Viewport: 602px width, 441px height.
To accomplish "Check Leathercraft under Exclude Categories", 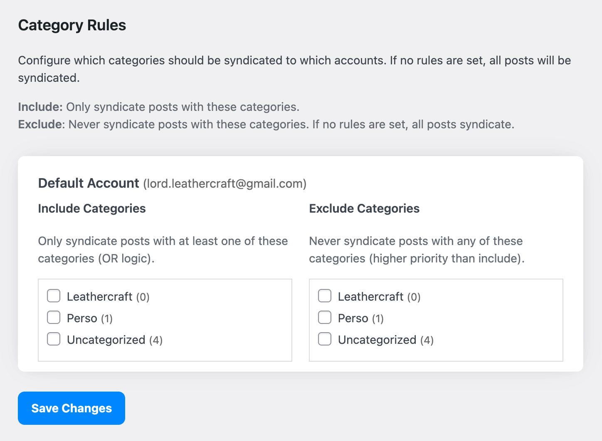I will (325, 296).
